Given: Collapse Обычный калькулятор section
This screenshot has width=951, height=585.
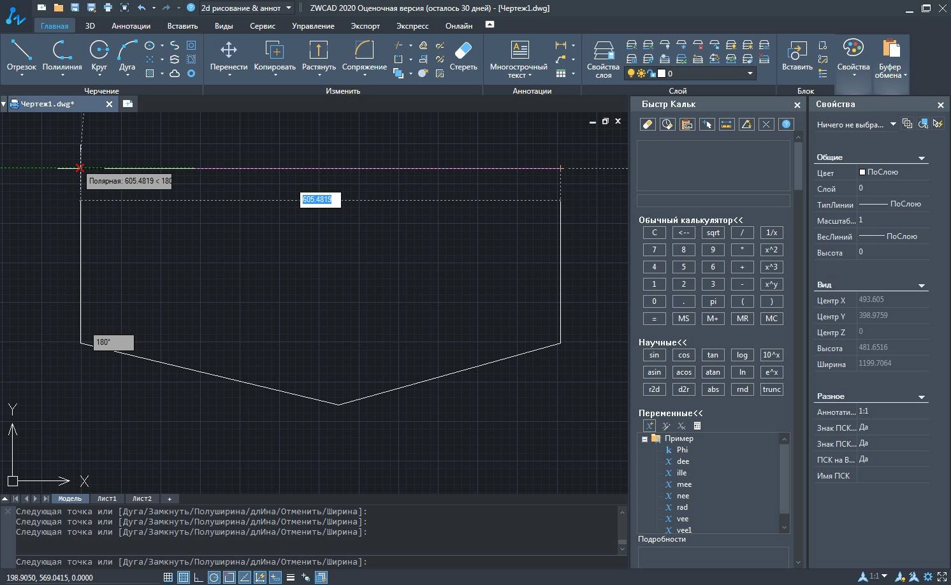Looking at the screenshot, I should [691, 220].
